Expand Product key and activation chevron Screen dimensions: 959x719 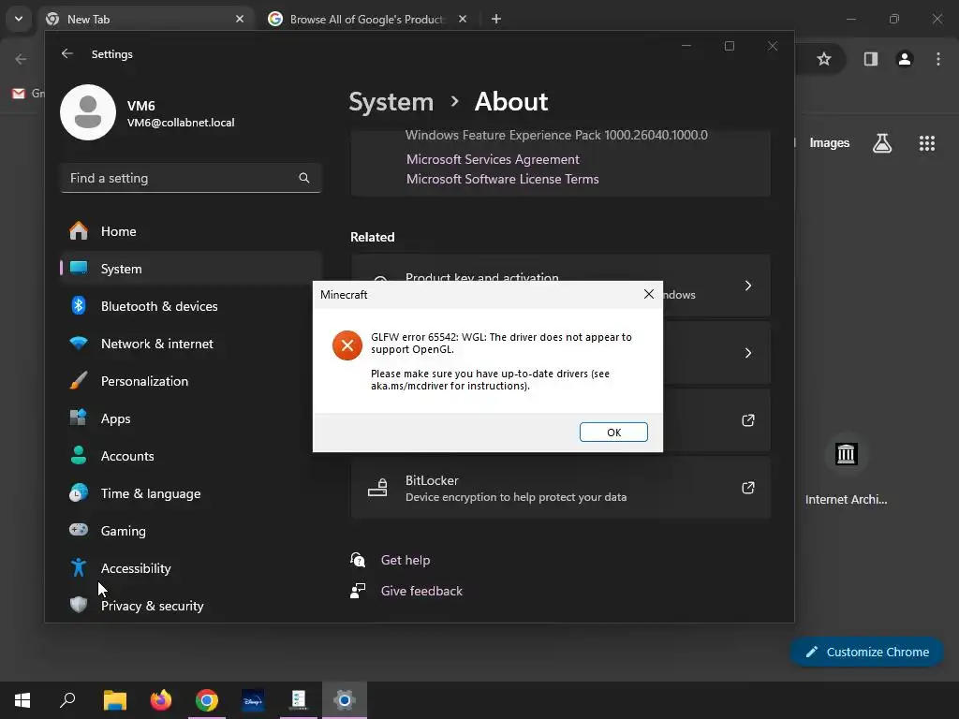click(x=748, y=286)
